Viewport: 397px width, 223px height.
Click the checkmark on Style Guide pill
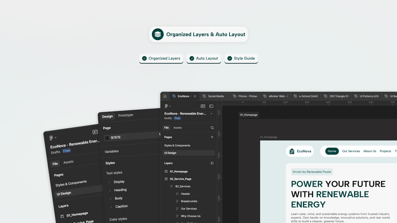pyautogui.click(x=230, y=58)
